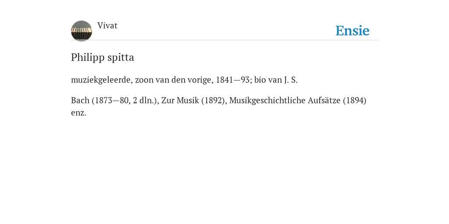Screen dimensions: 449x224
Task: Click the abbreviation enz.
Action: pyautogui.click(x=78, y=113)
